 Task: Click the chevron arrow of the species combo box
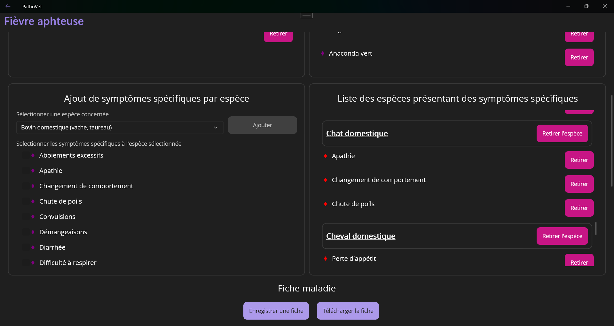pyautogui.click(x=216, y=128)
